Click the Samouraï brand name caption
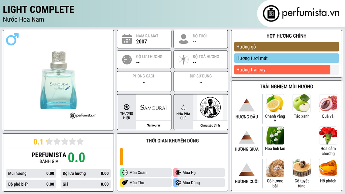This screenshot has height=194, width=345. pyautogui.click(x=154, y=125)
